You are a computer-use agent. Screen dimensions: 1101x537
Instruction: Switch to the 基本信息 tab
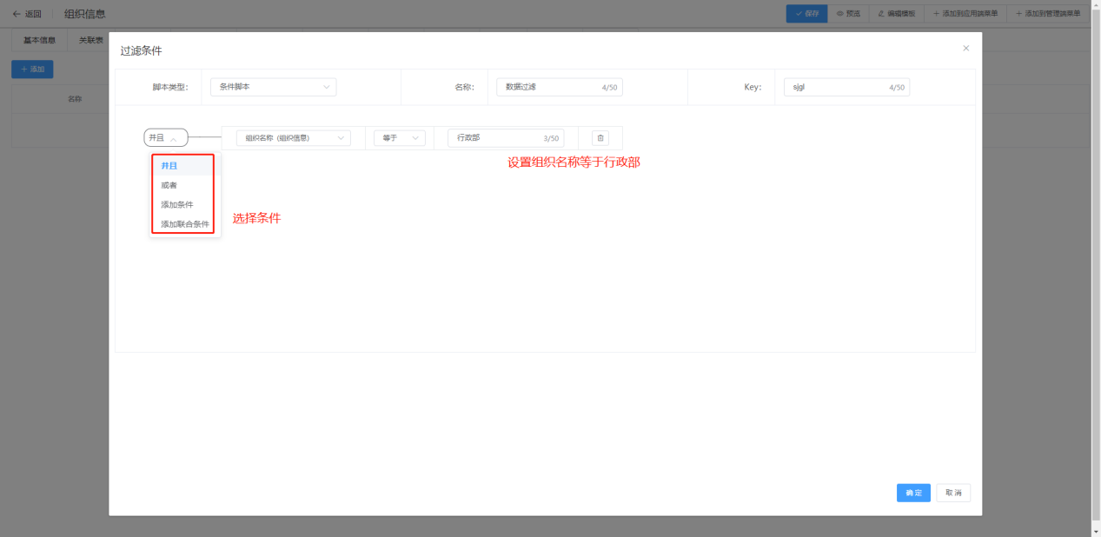(39, 40)
